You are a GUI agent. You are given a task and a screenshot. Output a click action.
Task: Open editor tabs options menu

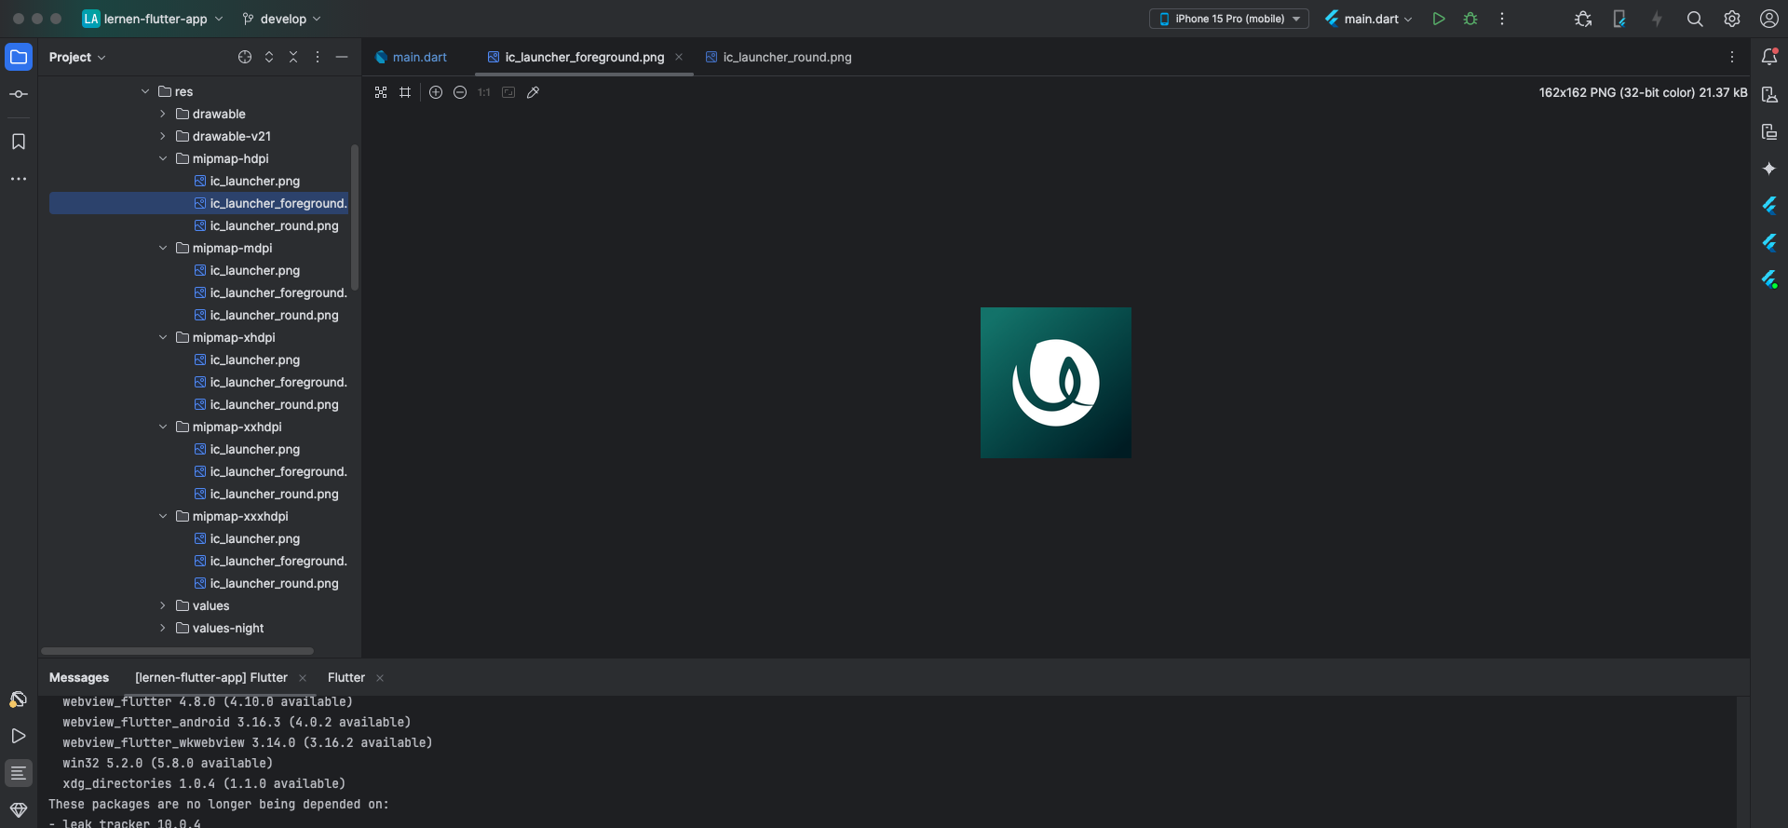click(1732, 57)
